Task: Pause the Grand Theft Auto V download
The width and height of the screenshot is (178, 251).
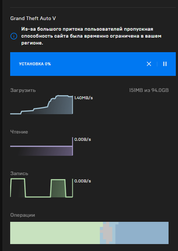Action: pos(165,64)
